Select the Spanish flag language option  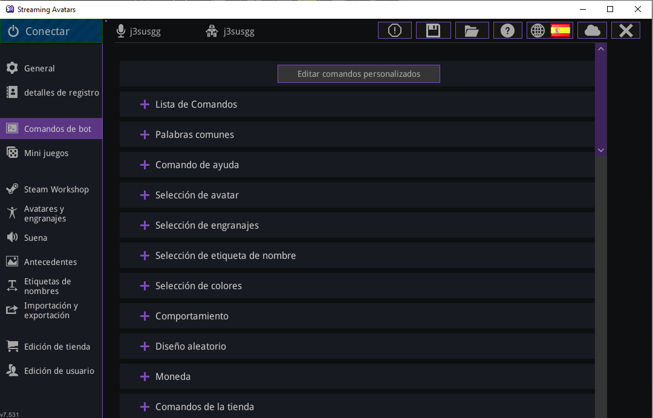click(560, 30)
